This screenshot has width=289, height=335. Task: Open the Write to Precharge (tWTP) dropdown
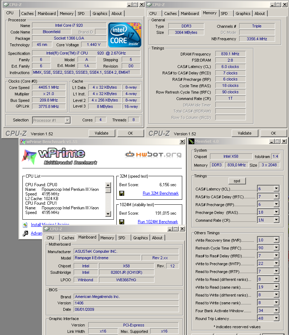click(277, 263)
